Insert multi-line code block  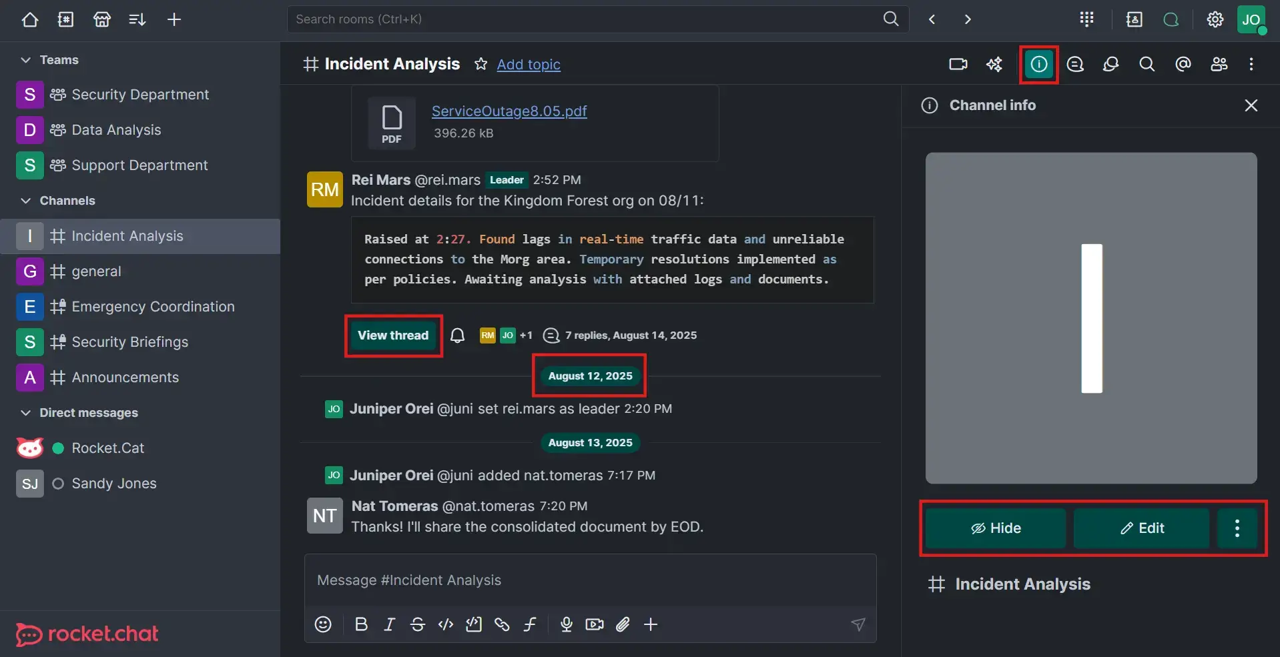coord(474,624)
